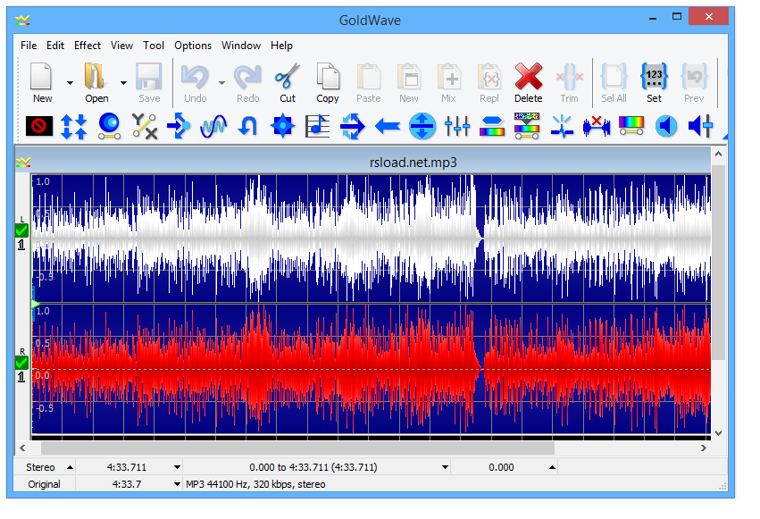Toggle the left channel green checkbox
This screenshot has height=519, width=760.
tap(21, 230)
